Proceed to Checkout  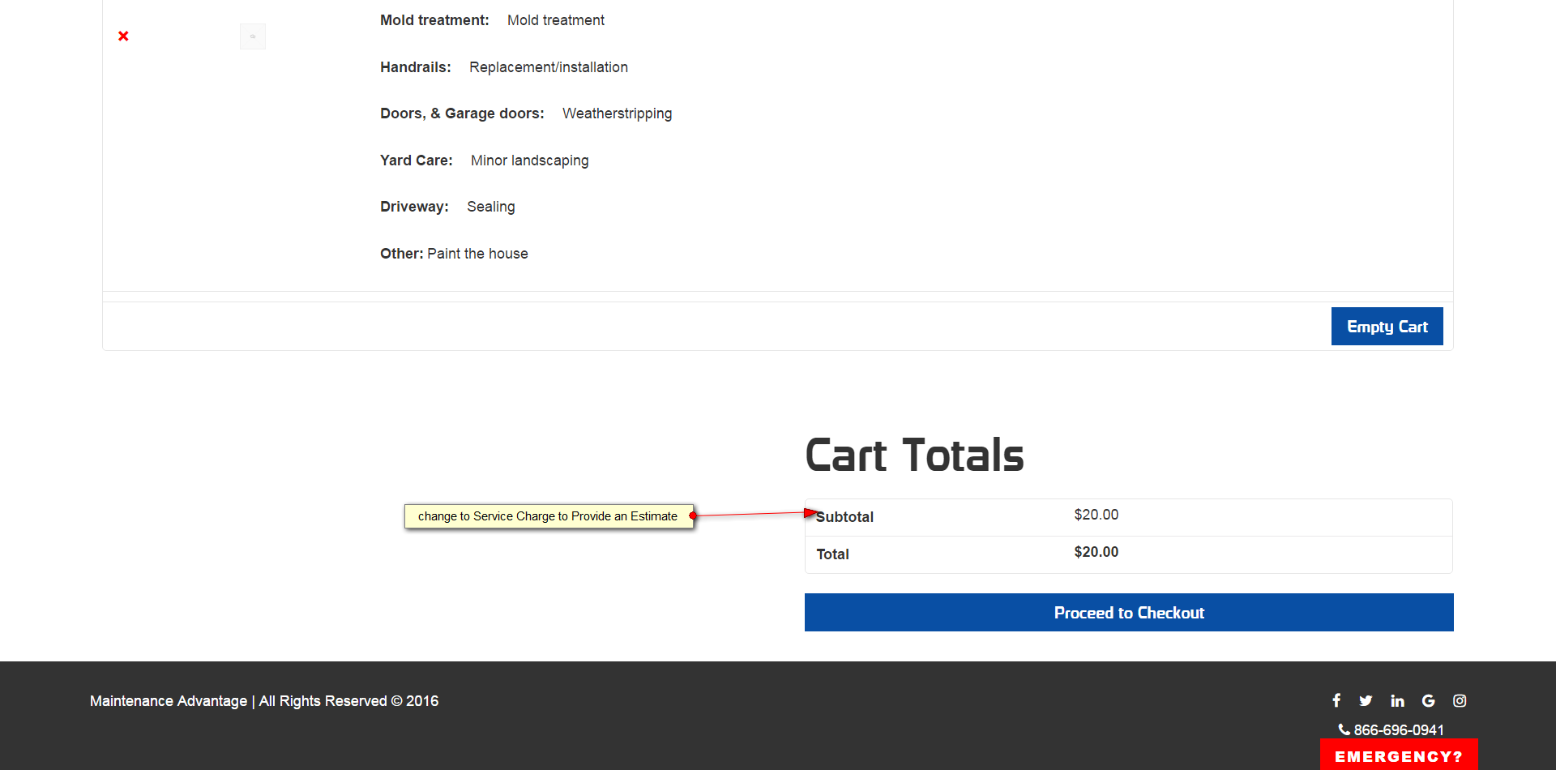pyautogui.click(x=1128, y=612)
